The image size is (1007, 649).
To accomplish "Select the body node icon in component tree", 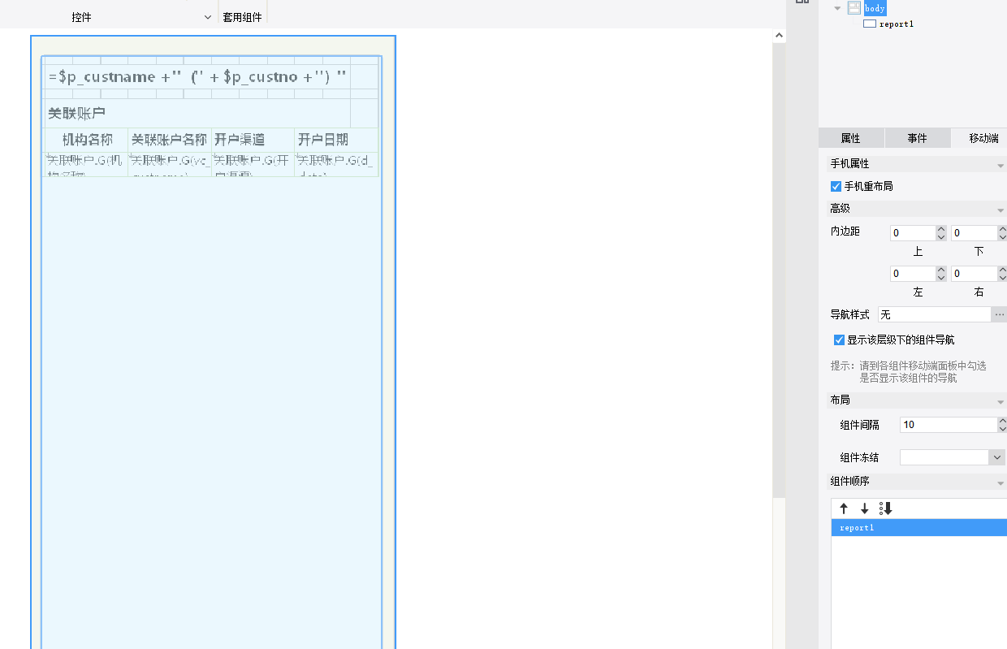I will 854,8.
